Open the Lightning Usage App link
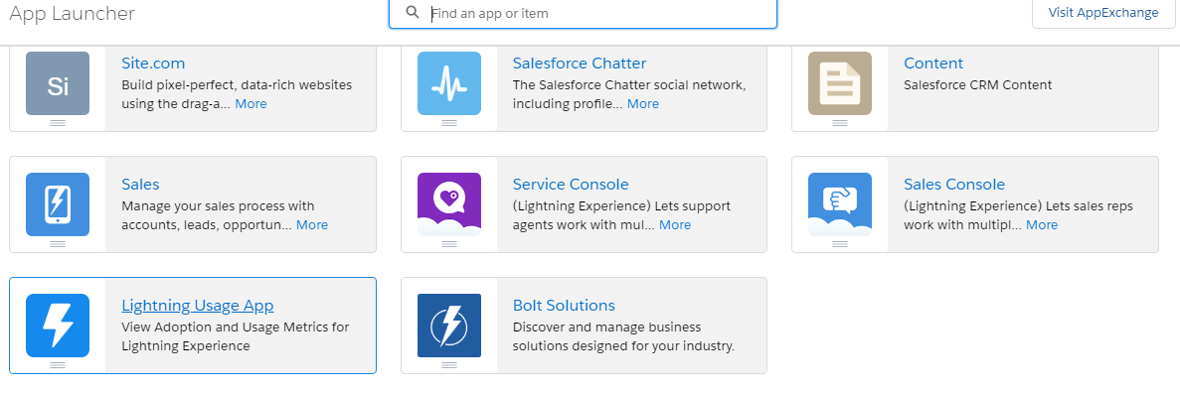The image size is (1180, 394). [197, 306]
